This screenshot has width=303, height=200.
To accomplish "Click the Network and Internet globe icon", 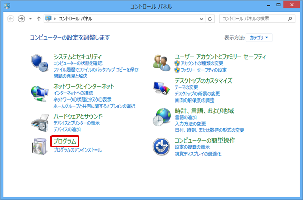I will coord(39,94).
